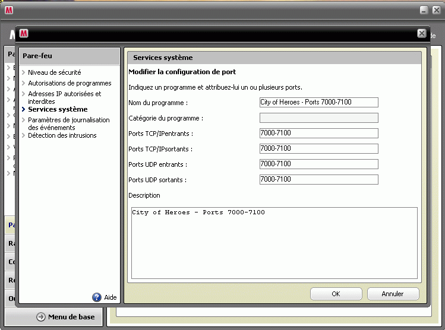The image size is (445, 330).
Task: Expand the Détection des intrusions chevron
Action: click(23, 135)
